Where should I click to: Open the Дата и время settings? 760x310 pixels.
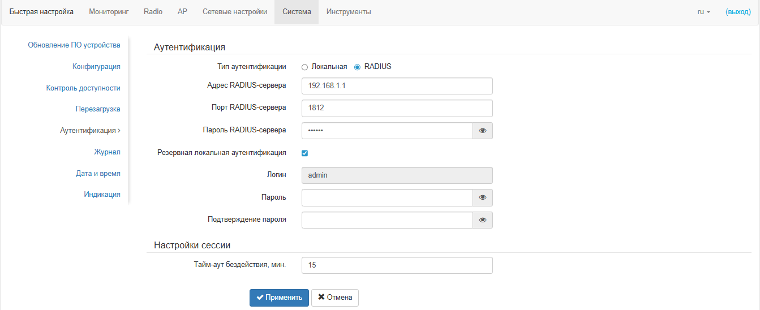(x=98, y=174)
